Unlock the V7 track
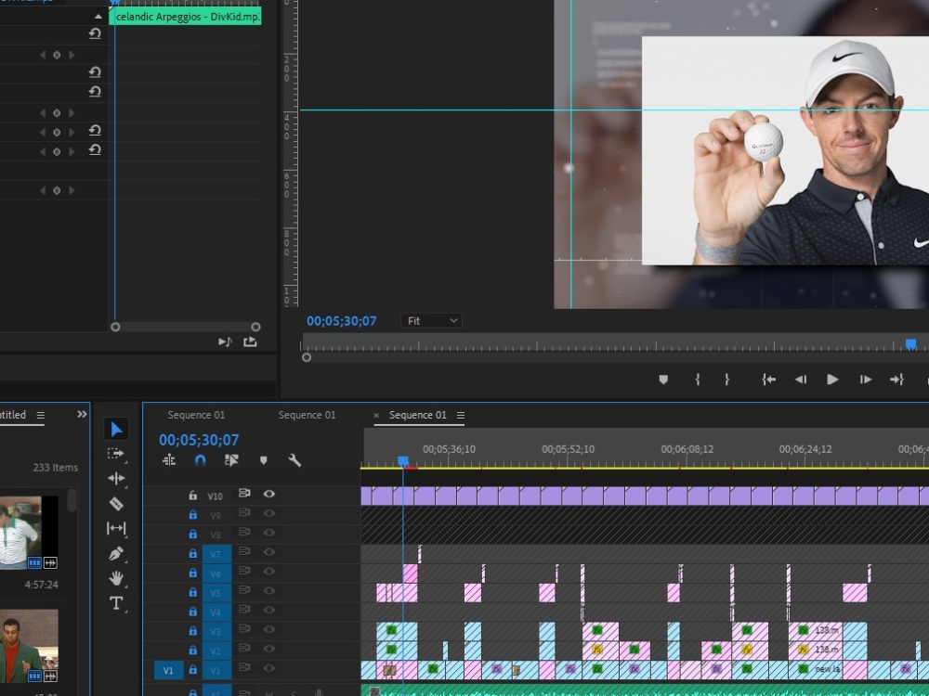The width and height of the screenshot is (929, 696). pos(192,553)
